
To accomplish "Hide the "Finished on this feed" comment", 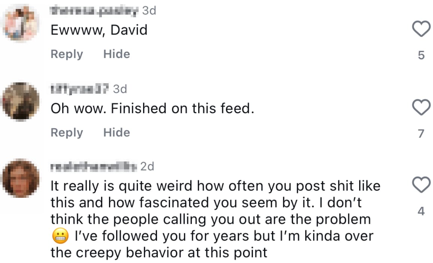I will pos(116,132).
